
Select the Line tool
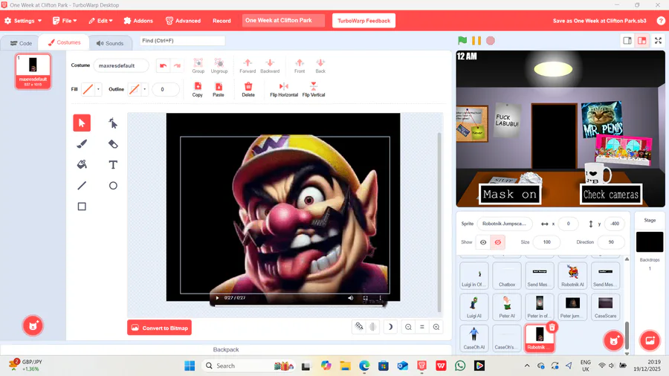(82, 186)
